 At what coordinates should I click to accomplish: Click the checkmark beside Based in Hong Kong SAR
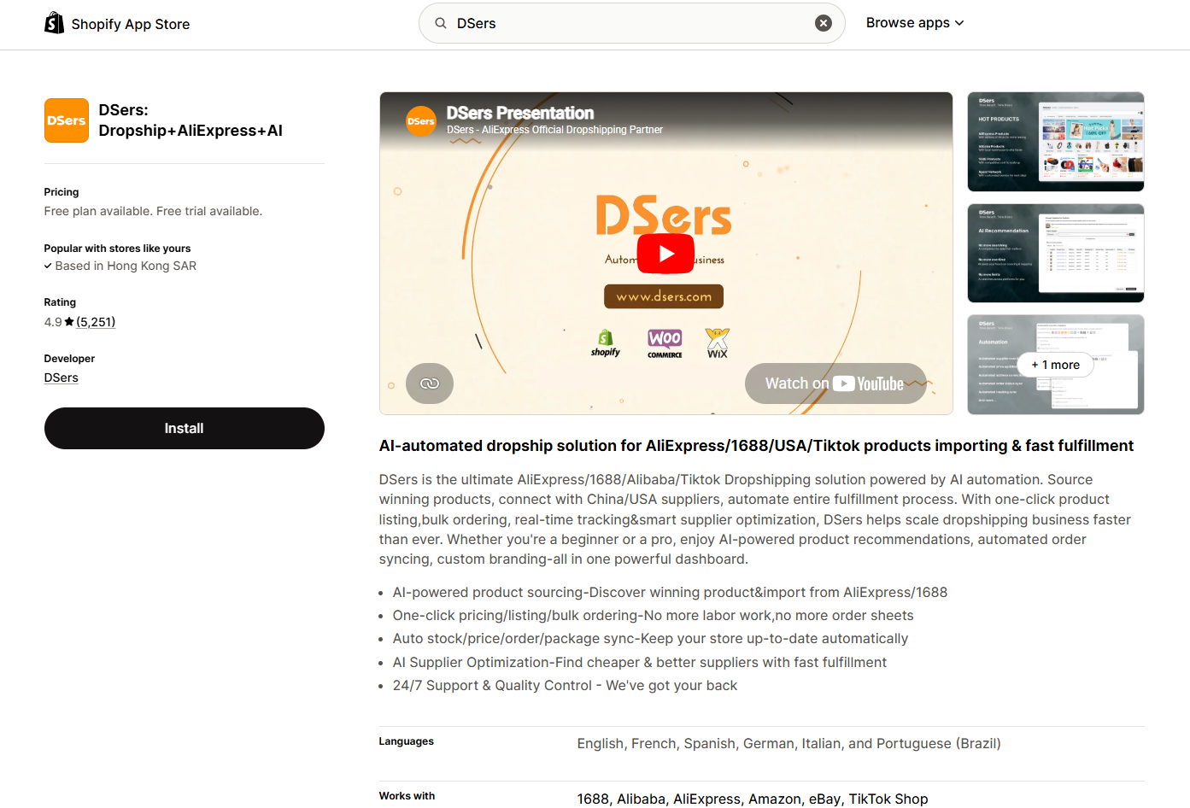click(x=48, y=266)
